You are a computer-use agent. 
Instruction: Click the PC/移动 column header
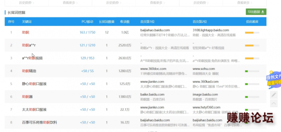pos(87,22)
